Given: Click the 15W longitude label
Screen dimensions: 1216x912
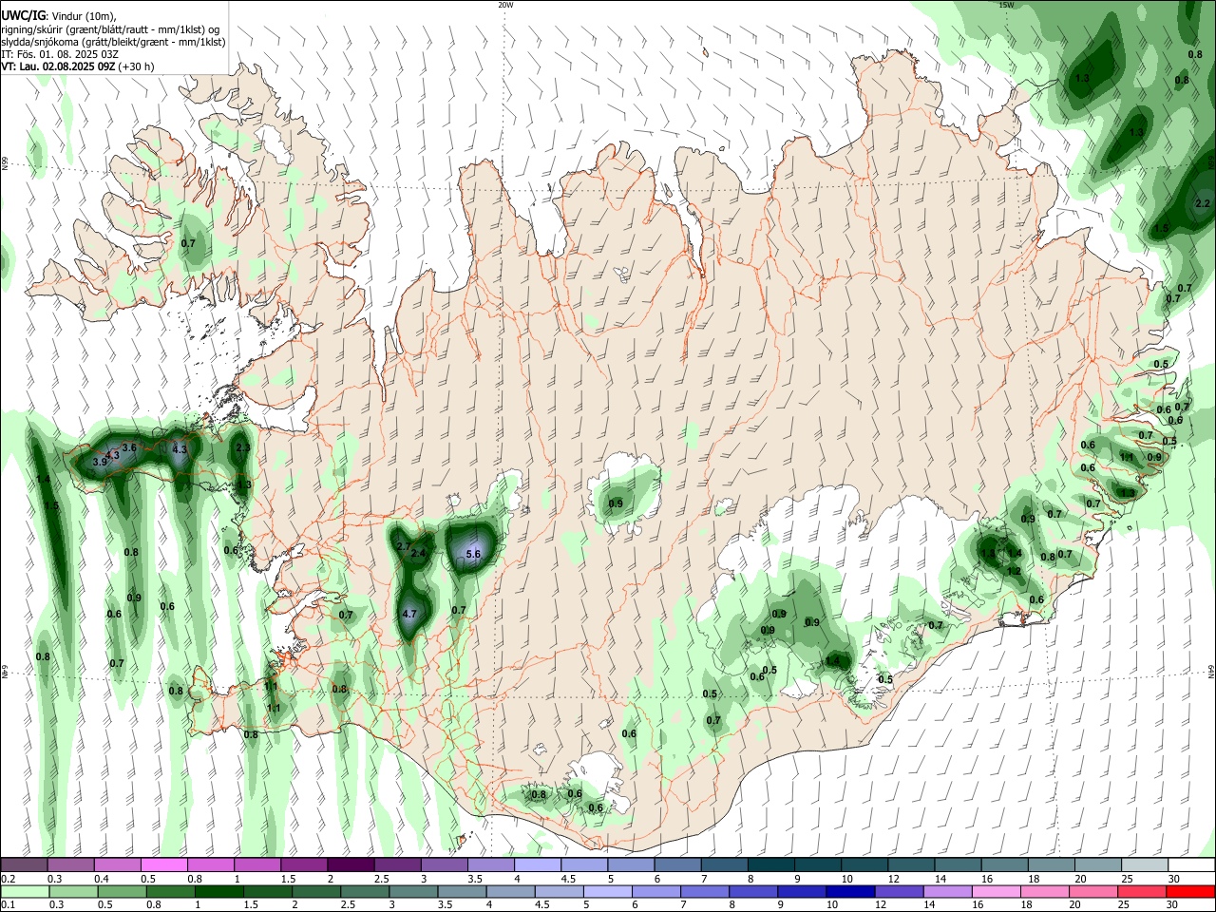Looking at the screenshot, I should pyautogui.click(x=1006, y=5).
